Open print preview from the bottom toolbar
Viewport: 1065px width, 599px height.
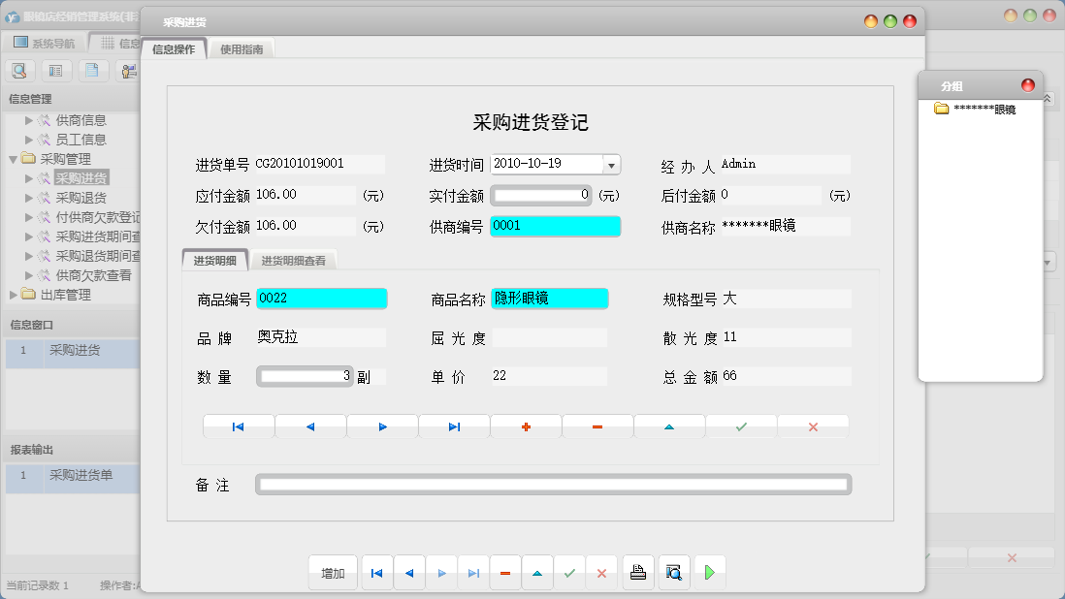tap(673, 572)
